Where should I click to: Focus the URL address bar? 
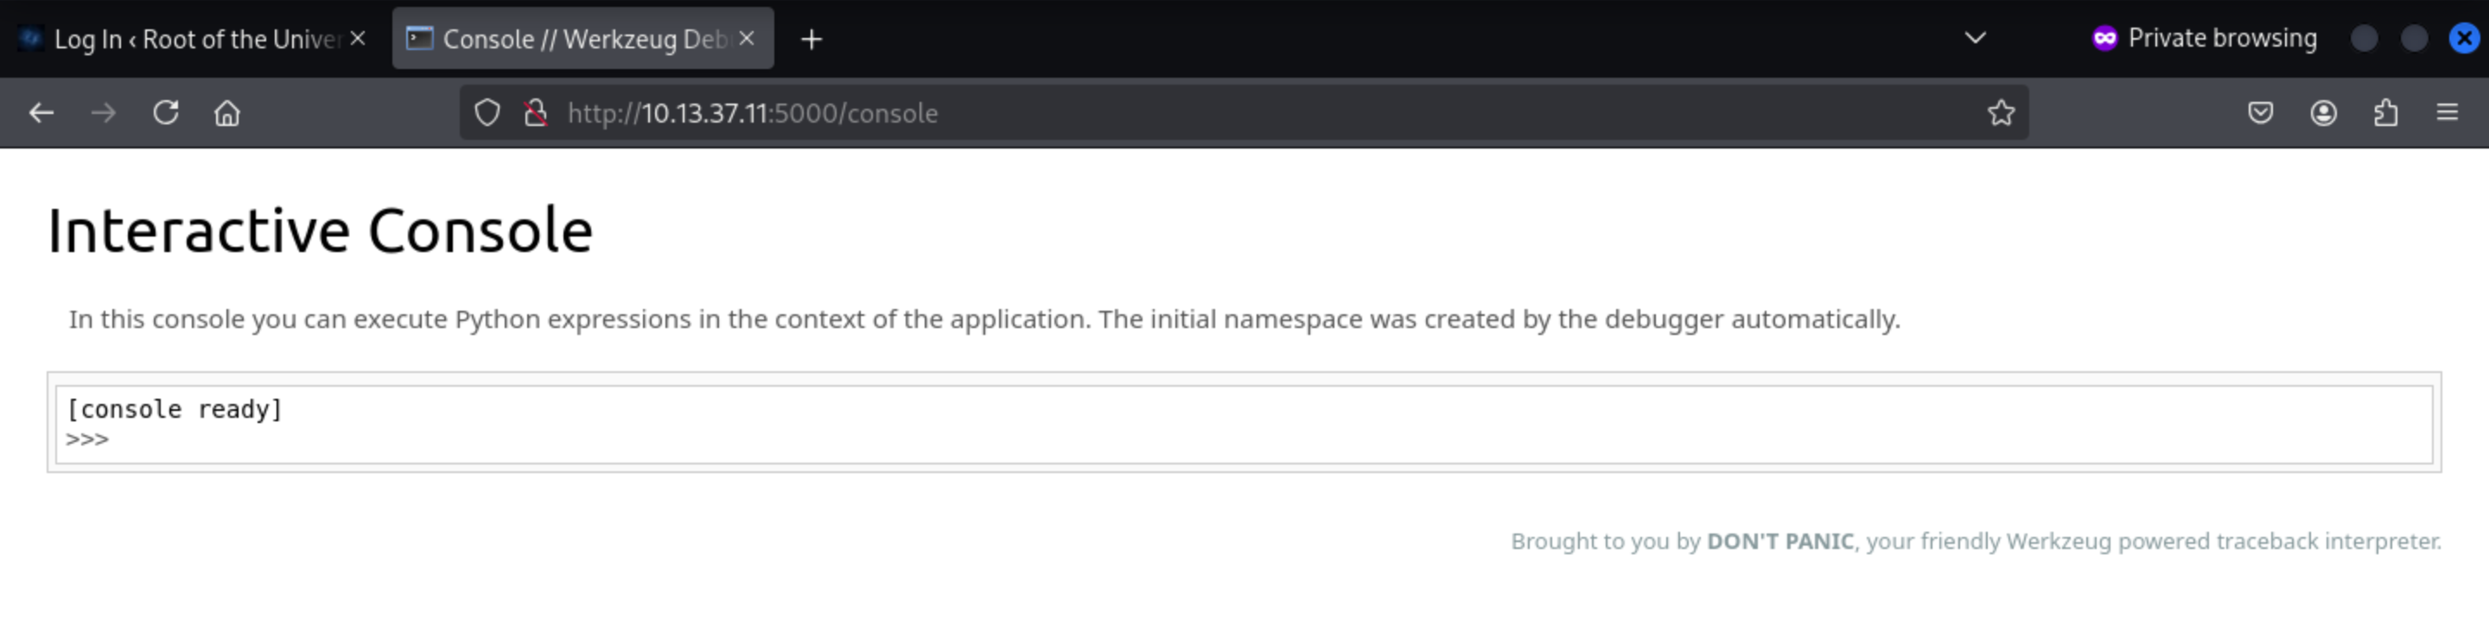[1256, 113]
